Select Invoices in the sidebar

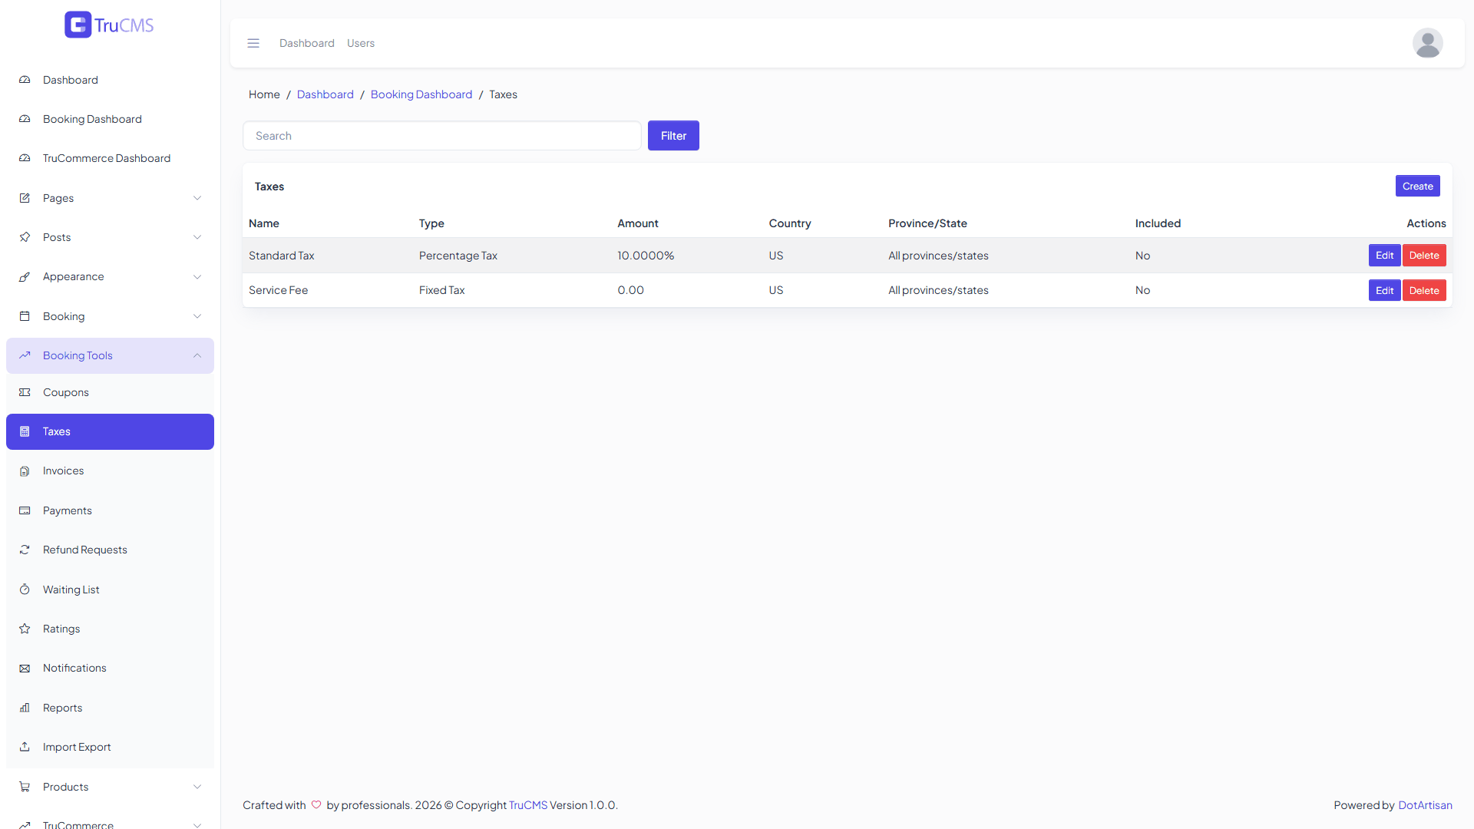point(110,471)
